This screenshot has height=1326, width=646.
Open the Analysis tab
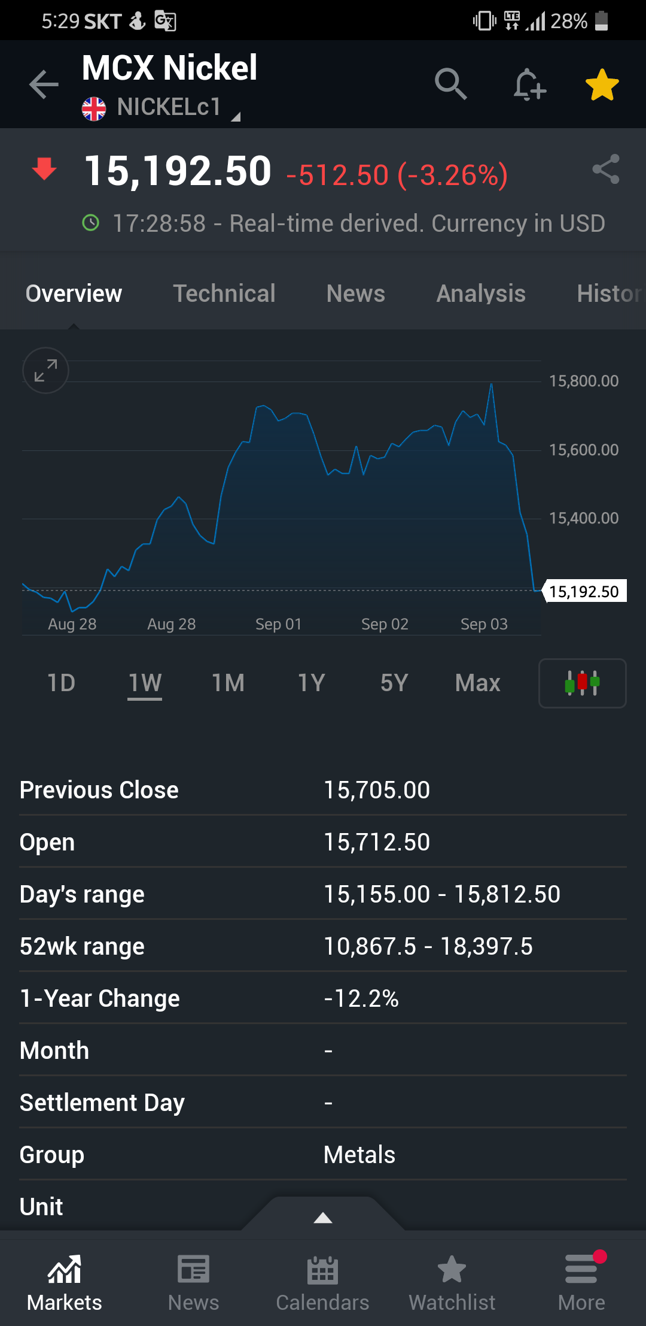[x=481, y=293]
